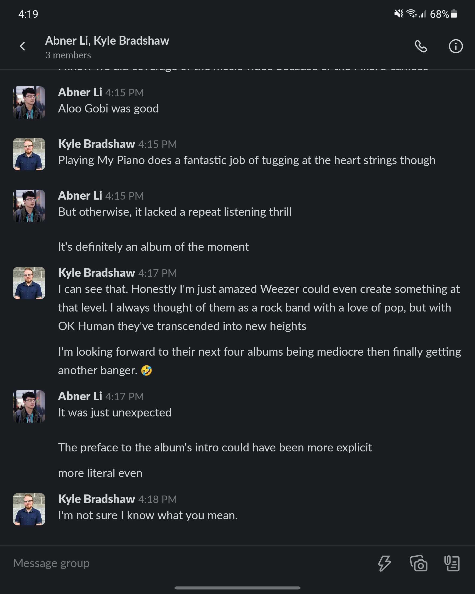Start a call with the phone icon
This screenshot has width=475, height=594.
(x=421, y=46)
